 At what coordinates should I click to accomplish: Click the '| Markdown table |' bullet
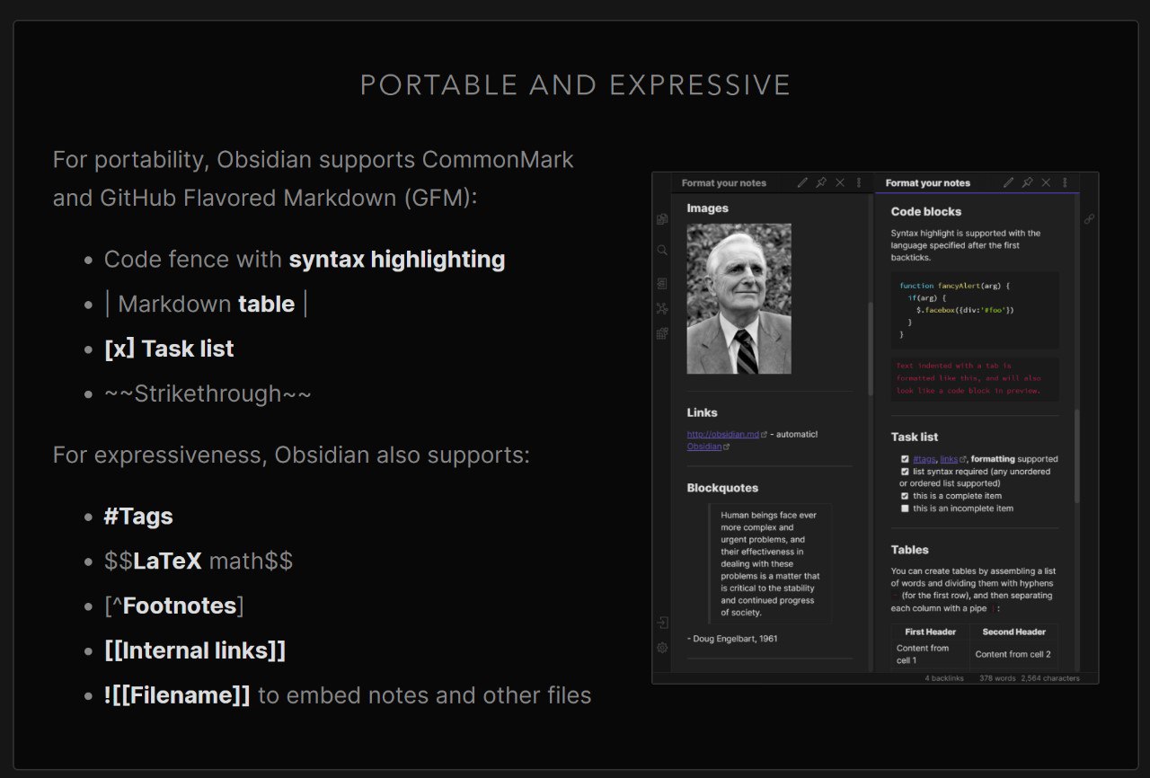click(207, 304)
